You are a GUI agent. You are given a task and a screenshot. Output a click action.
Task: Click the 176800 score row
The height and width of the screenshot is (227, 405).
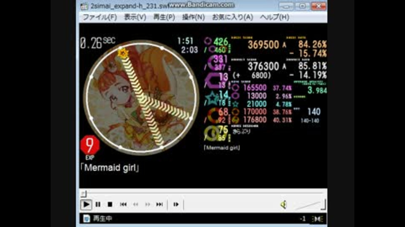point(262,120)
